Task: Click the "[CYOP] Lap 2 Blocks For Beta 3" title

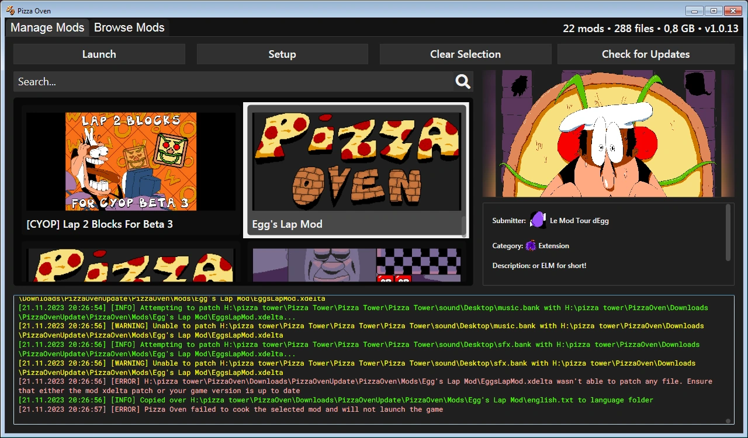Action: pyautogui.click(x=100, y=224)
